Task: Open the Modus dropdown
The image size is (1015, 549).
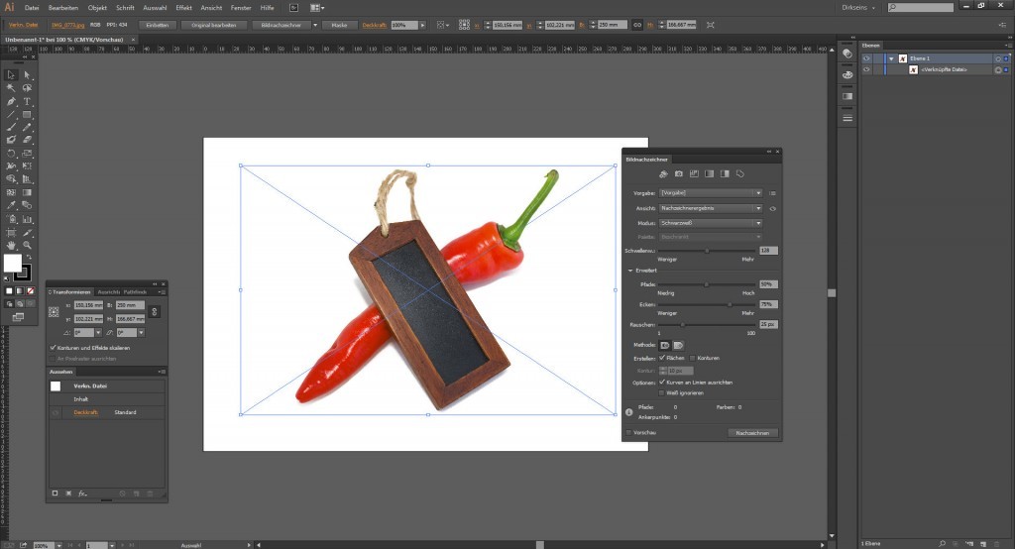Action: tap(710, 223)
